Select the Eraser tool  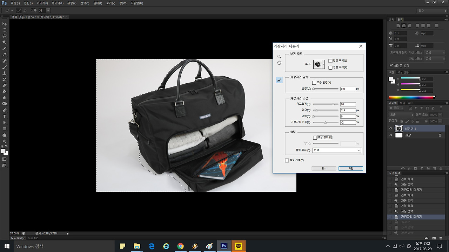point(5,85)
